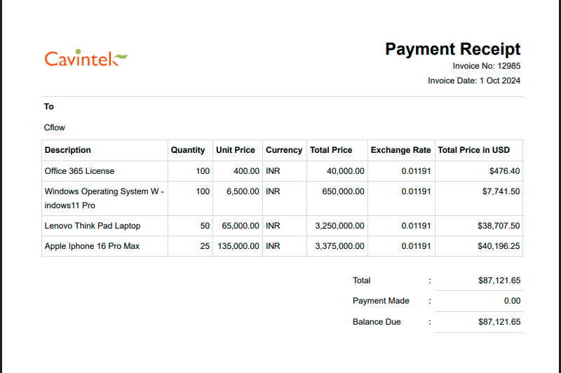Click the Invoice No: 12985 text
Image resolution: width=561 pixels, height=373 pixels.
[487, 66]
